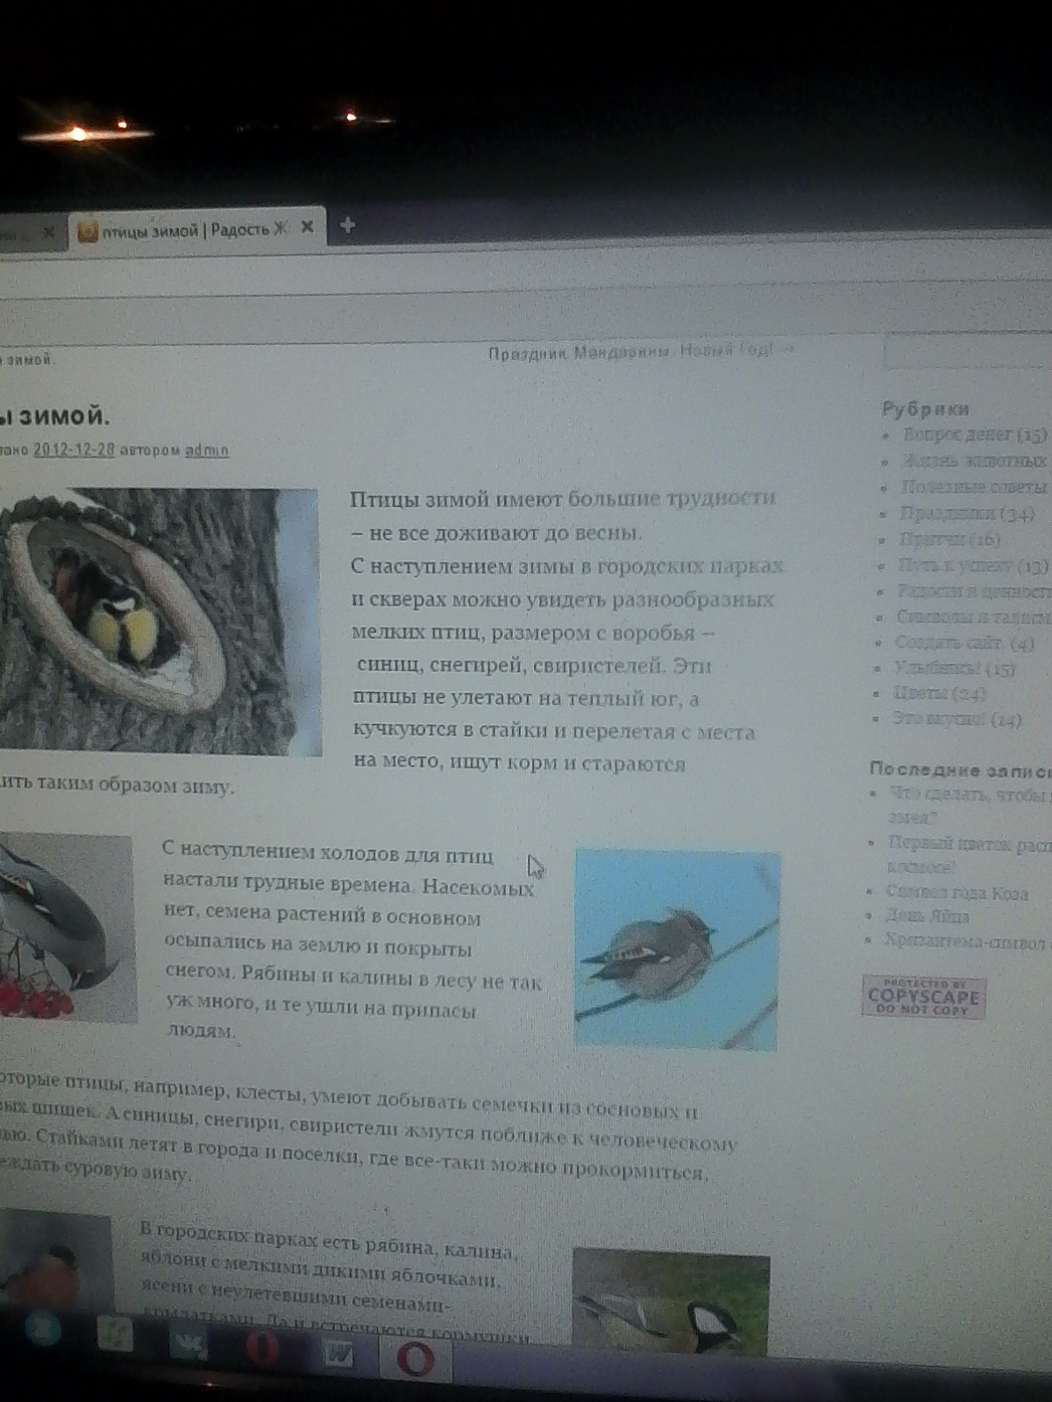This screenshot has height=1402, width=1052.
Task: Open a new browser tab with the plus button
Action: click(x=347, y=225)
